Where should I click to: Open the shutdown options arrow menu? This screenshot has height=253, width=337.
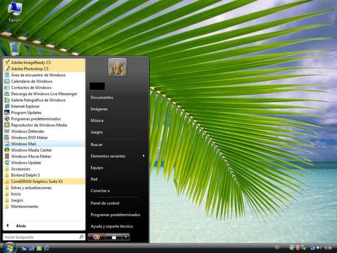point(126,237)
